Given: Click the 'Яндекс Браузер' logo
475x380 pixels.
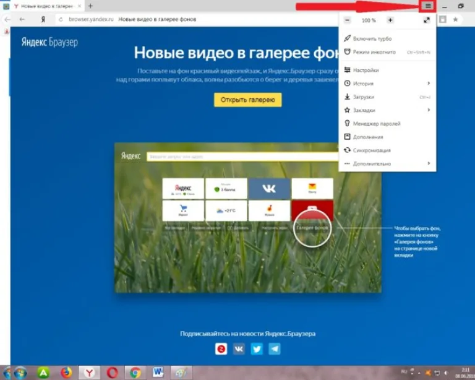Looking at the screenshot, I should pyautogui.click(x=49, y=42).
